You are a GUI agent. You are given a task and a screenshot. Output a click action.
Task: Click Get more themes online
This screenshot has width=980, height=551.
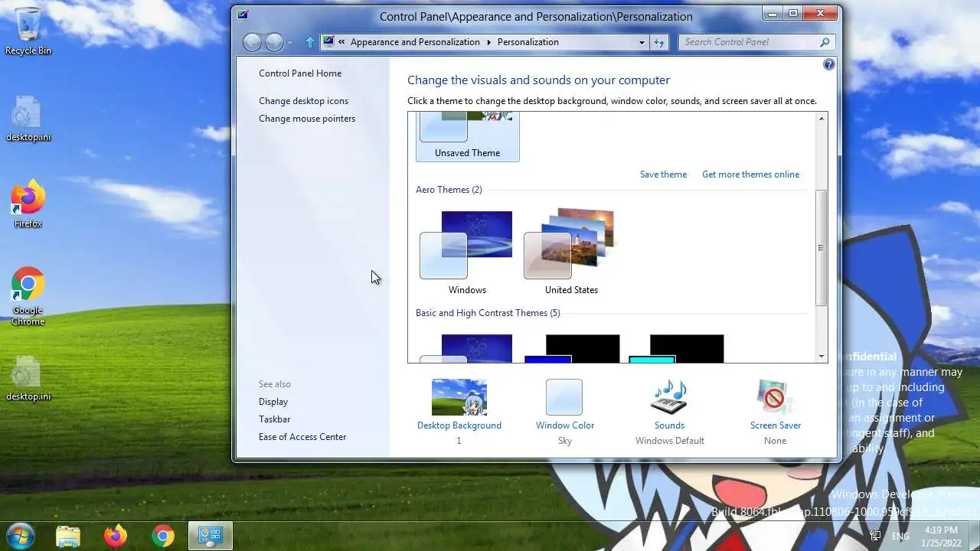[x=750, y=174]
